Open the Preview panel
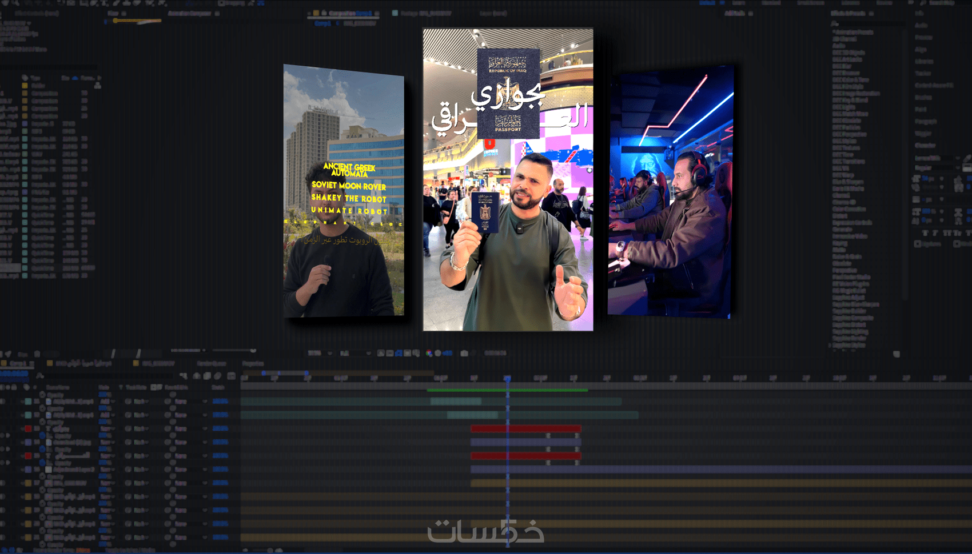 coord(923,37)
